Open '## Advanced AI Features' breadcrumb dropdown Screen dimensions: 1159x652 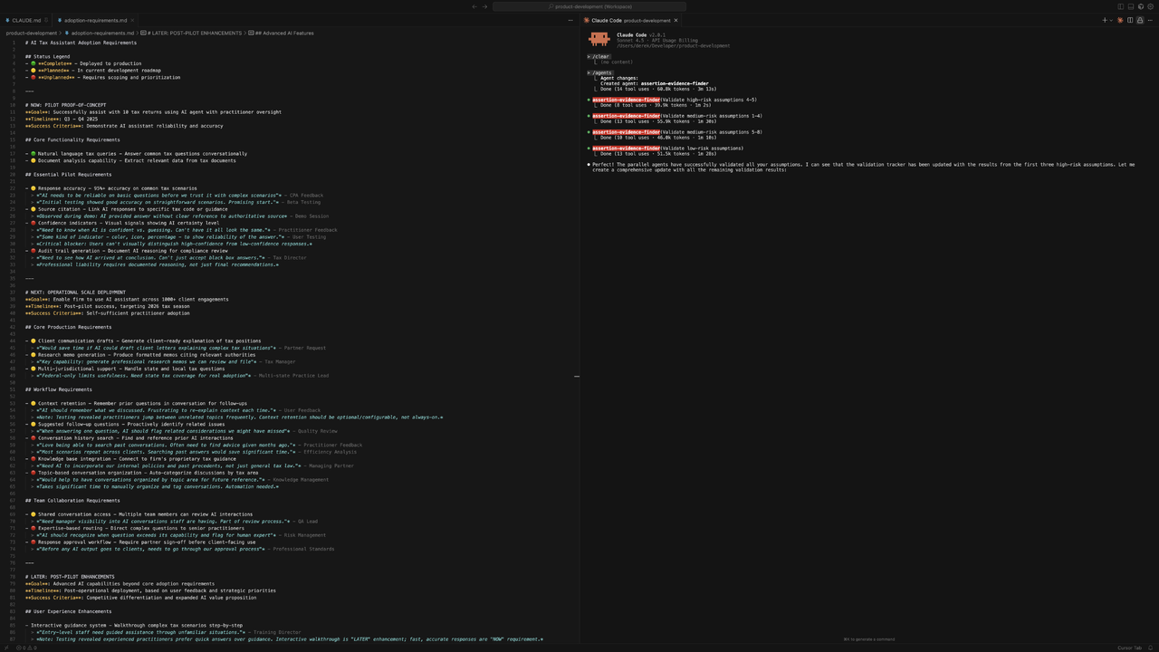tap(282, 33)
